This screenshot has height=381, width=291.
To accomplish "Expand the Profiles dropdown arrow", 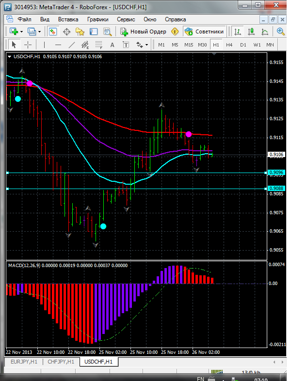I will coord(39,32).
